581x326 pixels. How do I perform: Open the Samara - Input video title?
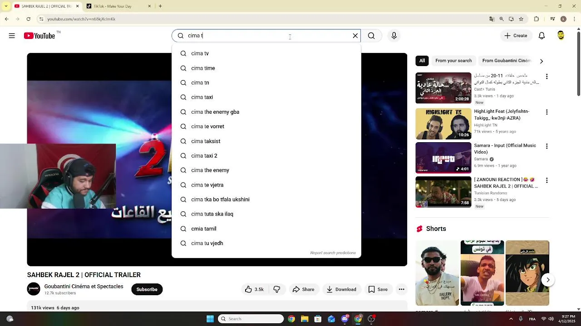pos(505,149)
